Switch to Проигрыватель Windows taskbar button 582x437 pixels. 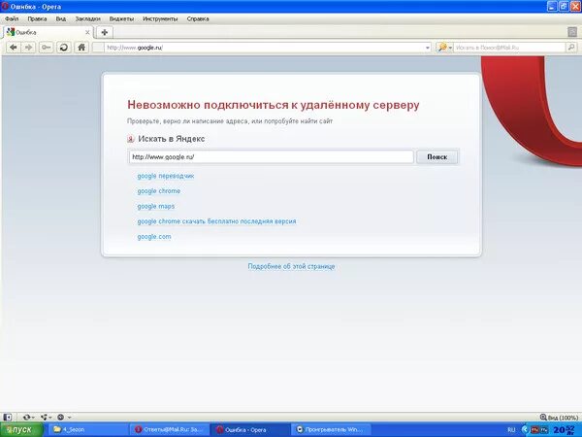pyautogui.click(x=331, y=430)
